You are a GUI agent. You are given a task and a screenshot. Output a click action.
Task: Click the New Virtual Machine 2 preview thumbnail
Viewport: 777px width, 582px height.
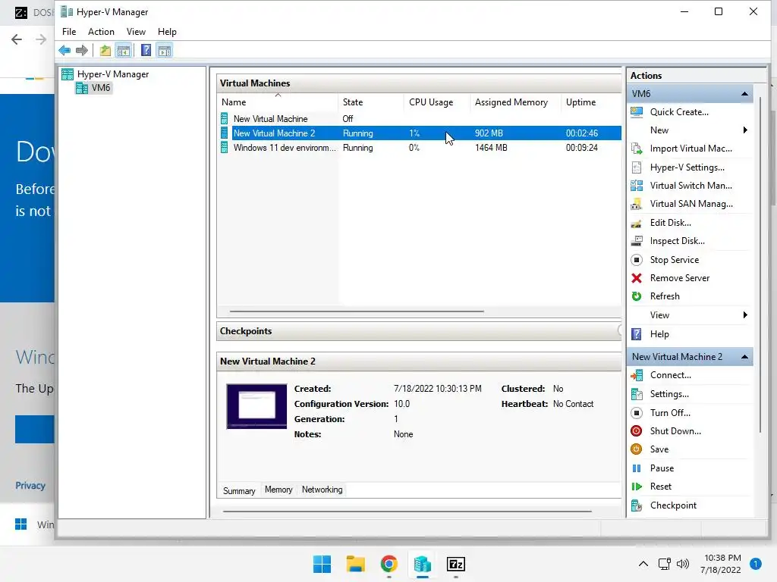256,406
